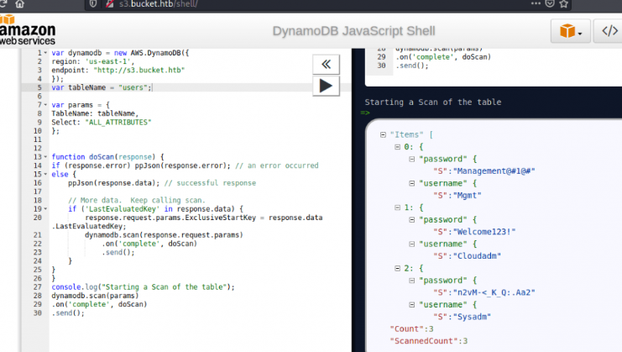Run the script with the play button
The image size is (622, 352).
(326, 87)
